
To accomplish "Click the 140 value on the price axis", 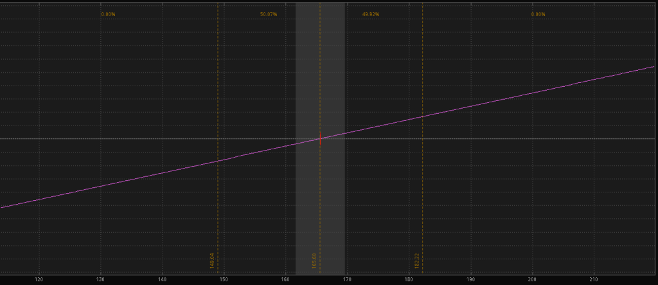I will pyautogui.click(x=162, y=280).
